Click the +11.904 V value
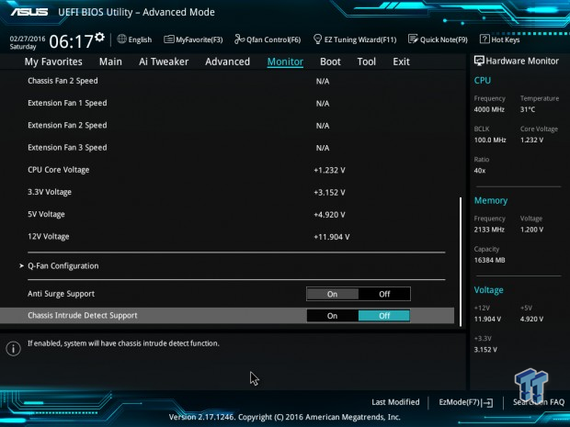This screenshot has width=570, height=427. coord(332,237)
